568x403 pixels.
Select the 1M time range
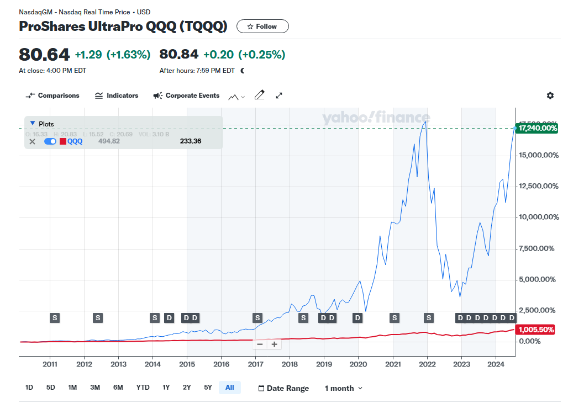(72, 388)
